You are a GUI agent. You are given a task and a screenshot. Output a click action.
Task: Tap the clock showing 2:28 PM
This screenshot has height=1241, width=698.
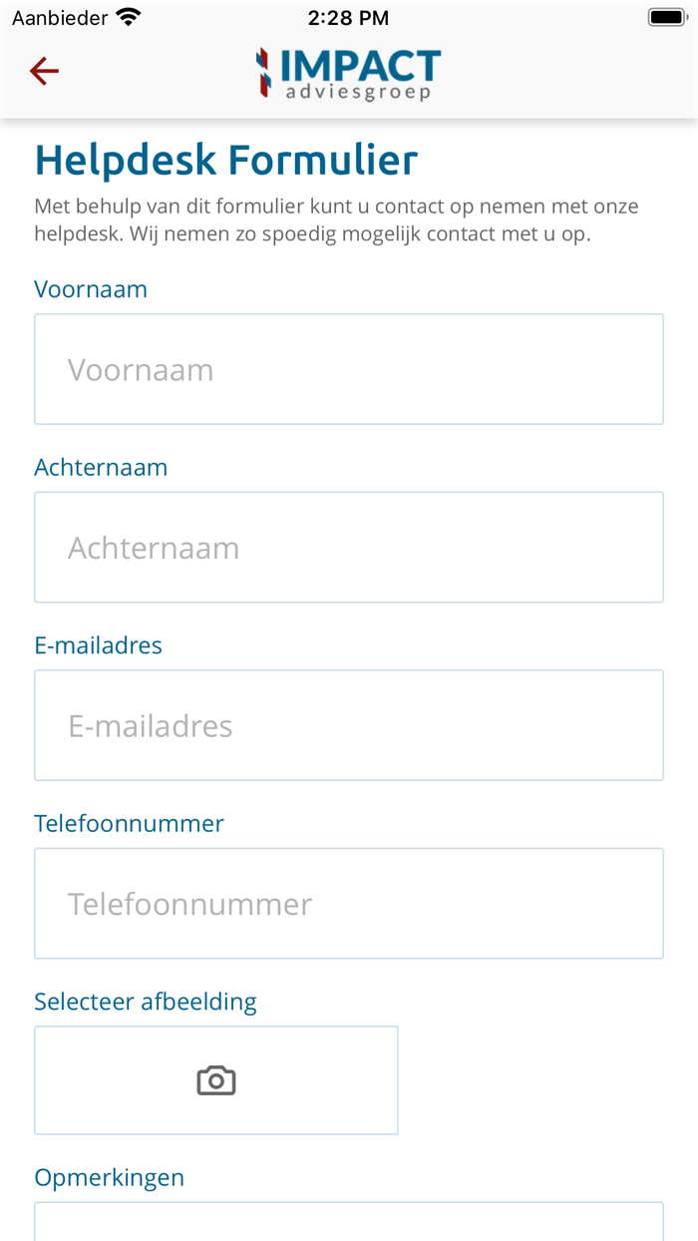pos(348,17)
